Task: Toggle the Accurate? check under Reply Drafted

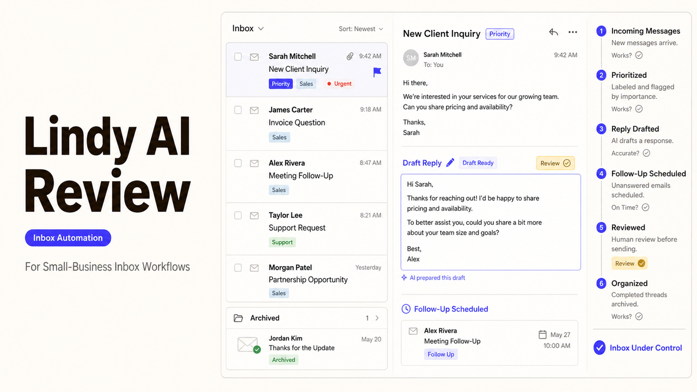Action: (646, 153)
